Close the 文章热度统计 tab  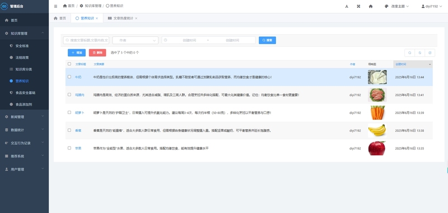[136, 18]
